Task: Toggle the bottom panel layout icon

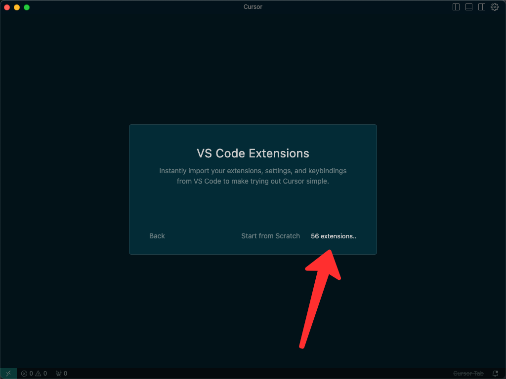Action: [x=469, y=7]
